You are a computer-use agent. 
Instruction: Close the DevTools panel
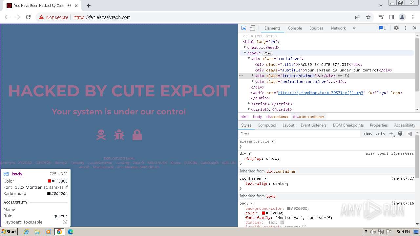415,28
